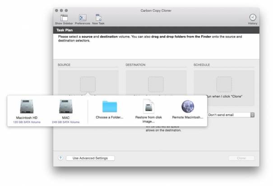
Task: Click the SCHEDULE section label
Action: (x=202, y=65)
